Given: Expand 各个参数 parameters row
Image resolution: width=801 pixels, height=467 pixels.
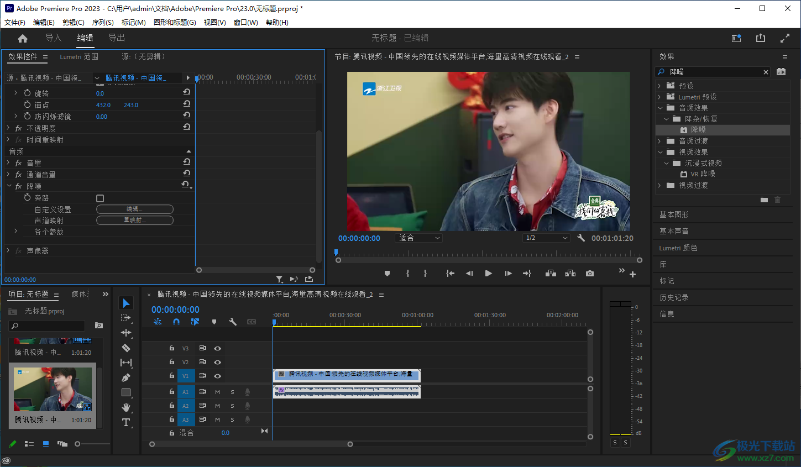Looking at the screenshot, I should (x=15, y=231).
